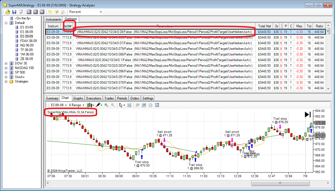Viewport: 335px width, 191px height.
Task: Open the Executions tab
Action: [94, 98]
